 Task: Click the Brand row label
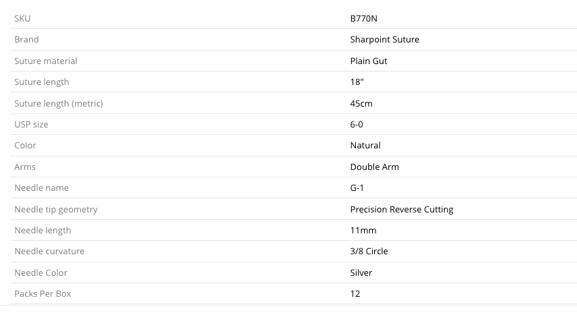pos(26,40)
